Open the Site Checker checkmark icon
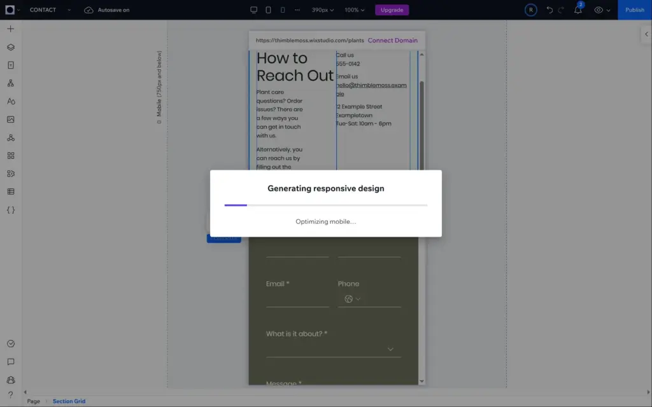The image size is (652, 407). point(11,344)
